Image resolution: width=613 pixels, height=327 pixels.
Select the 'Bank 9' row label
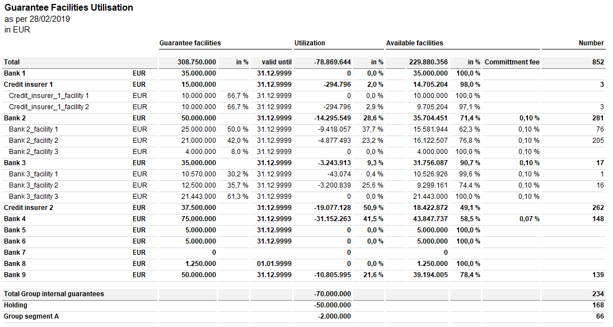[15, 275]
